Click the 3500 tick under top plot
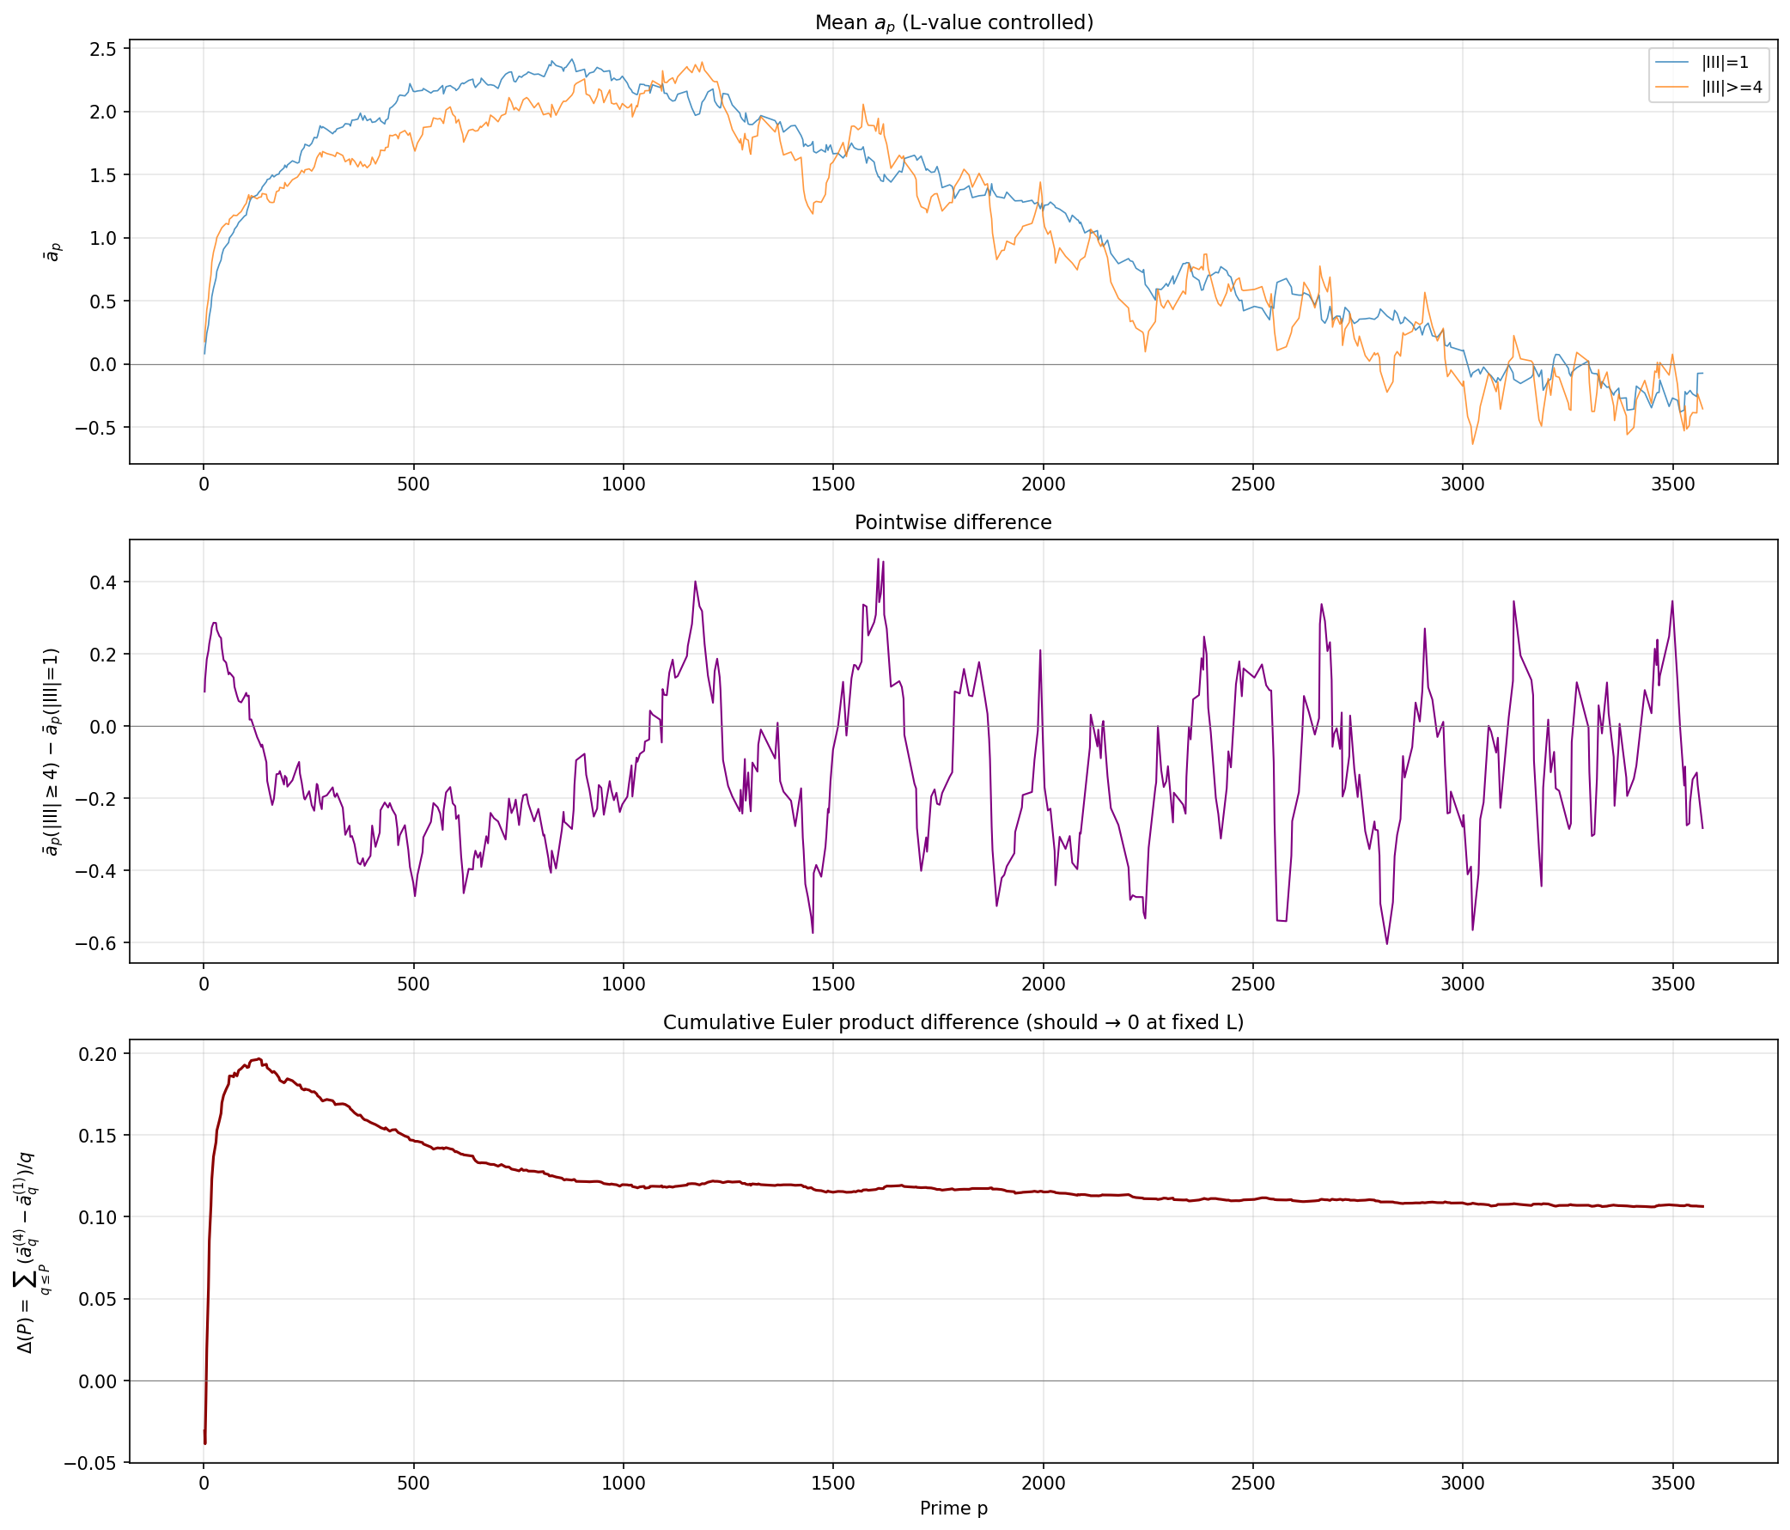The image size is (1790, 1530). [1672, 485]
